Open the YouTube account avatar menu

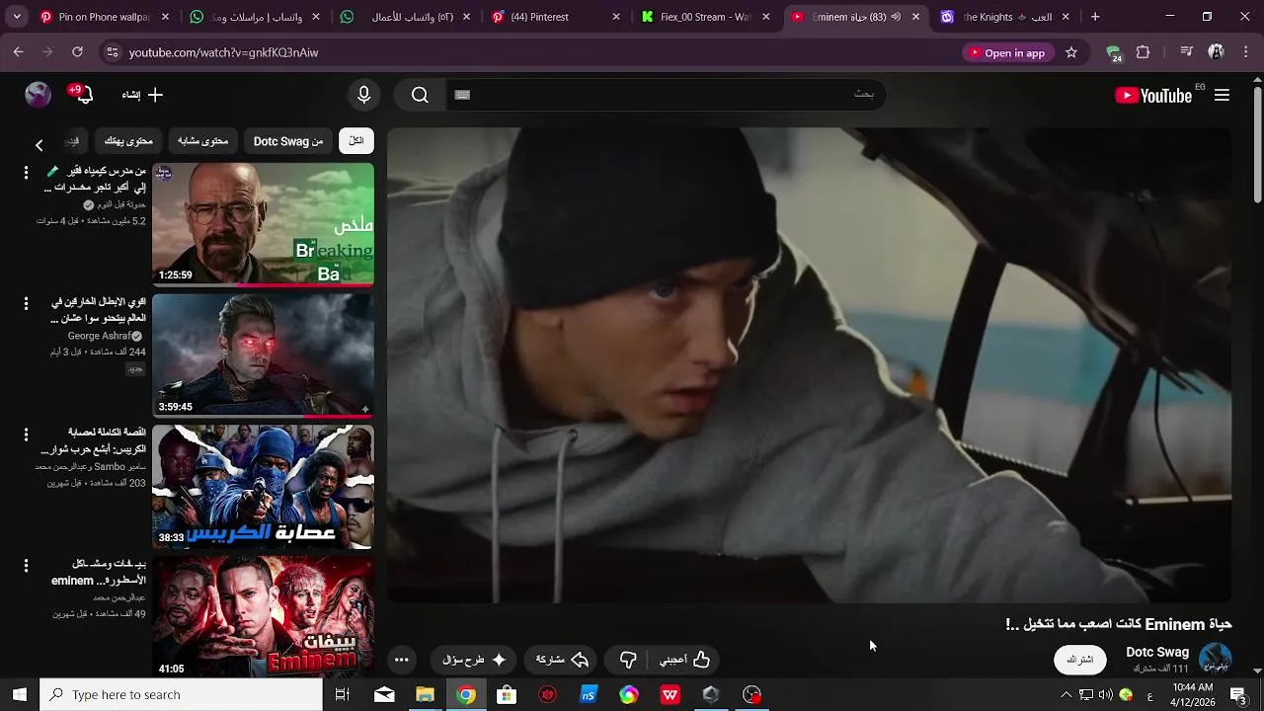(x=38, y=95)
